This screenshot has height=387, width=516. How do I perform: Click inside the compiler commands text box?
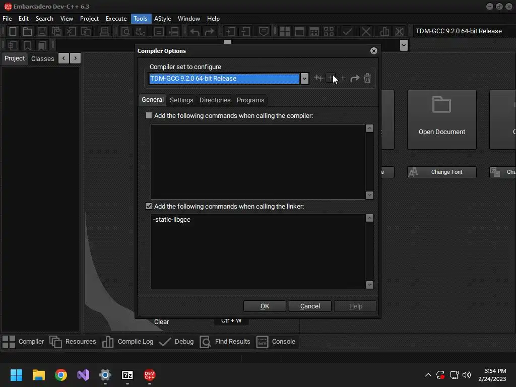tap(257, 161)
